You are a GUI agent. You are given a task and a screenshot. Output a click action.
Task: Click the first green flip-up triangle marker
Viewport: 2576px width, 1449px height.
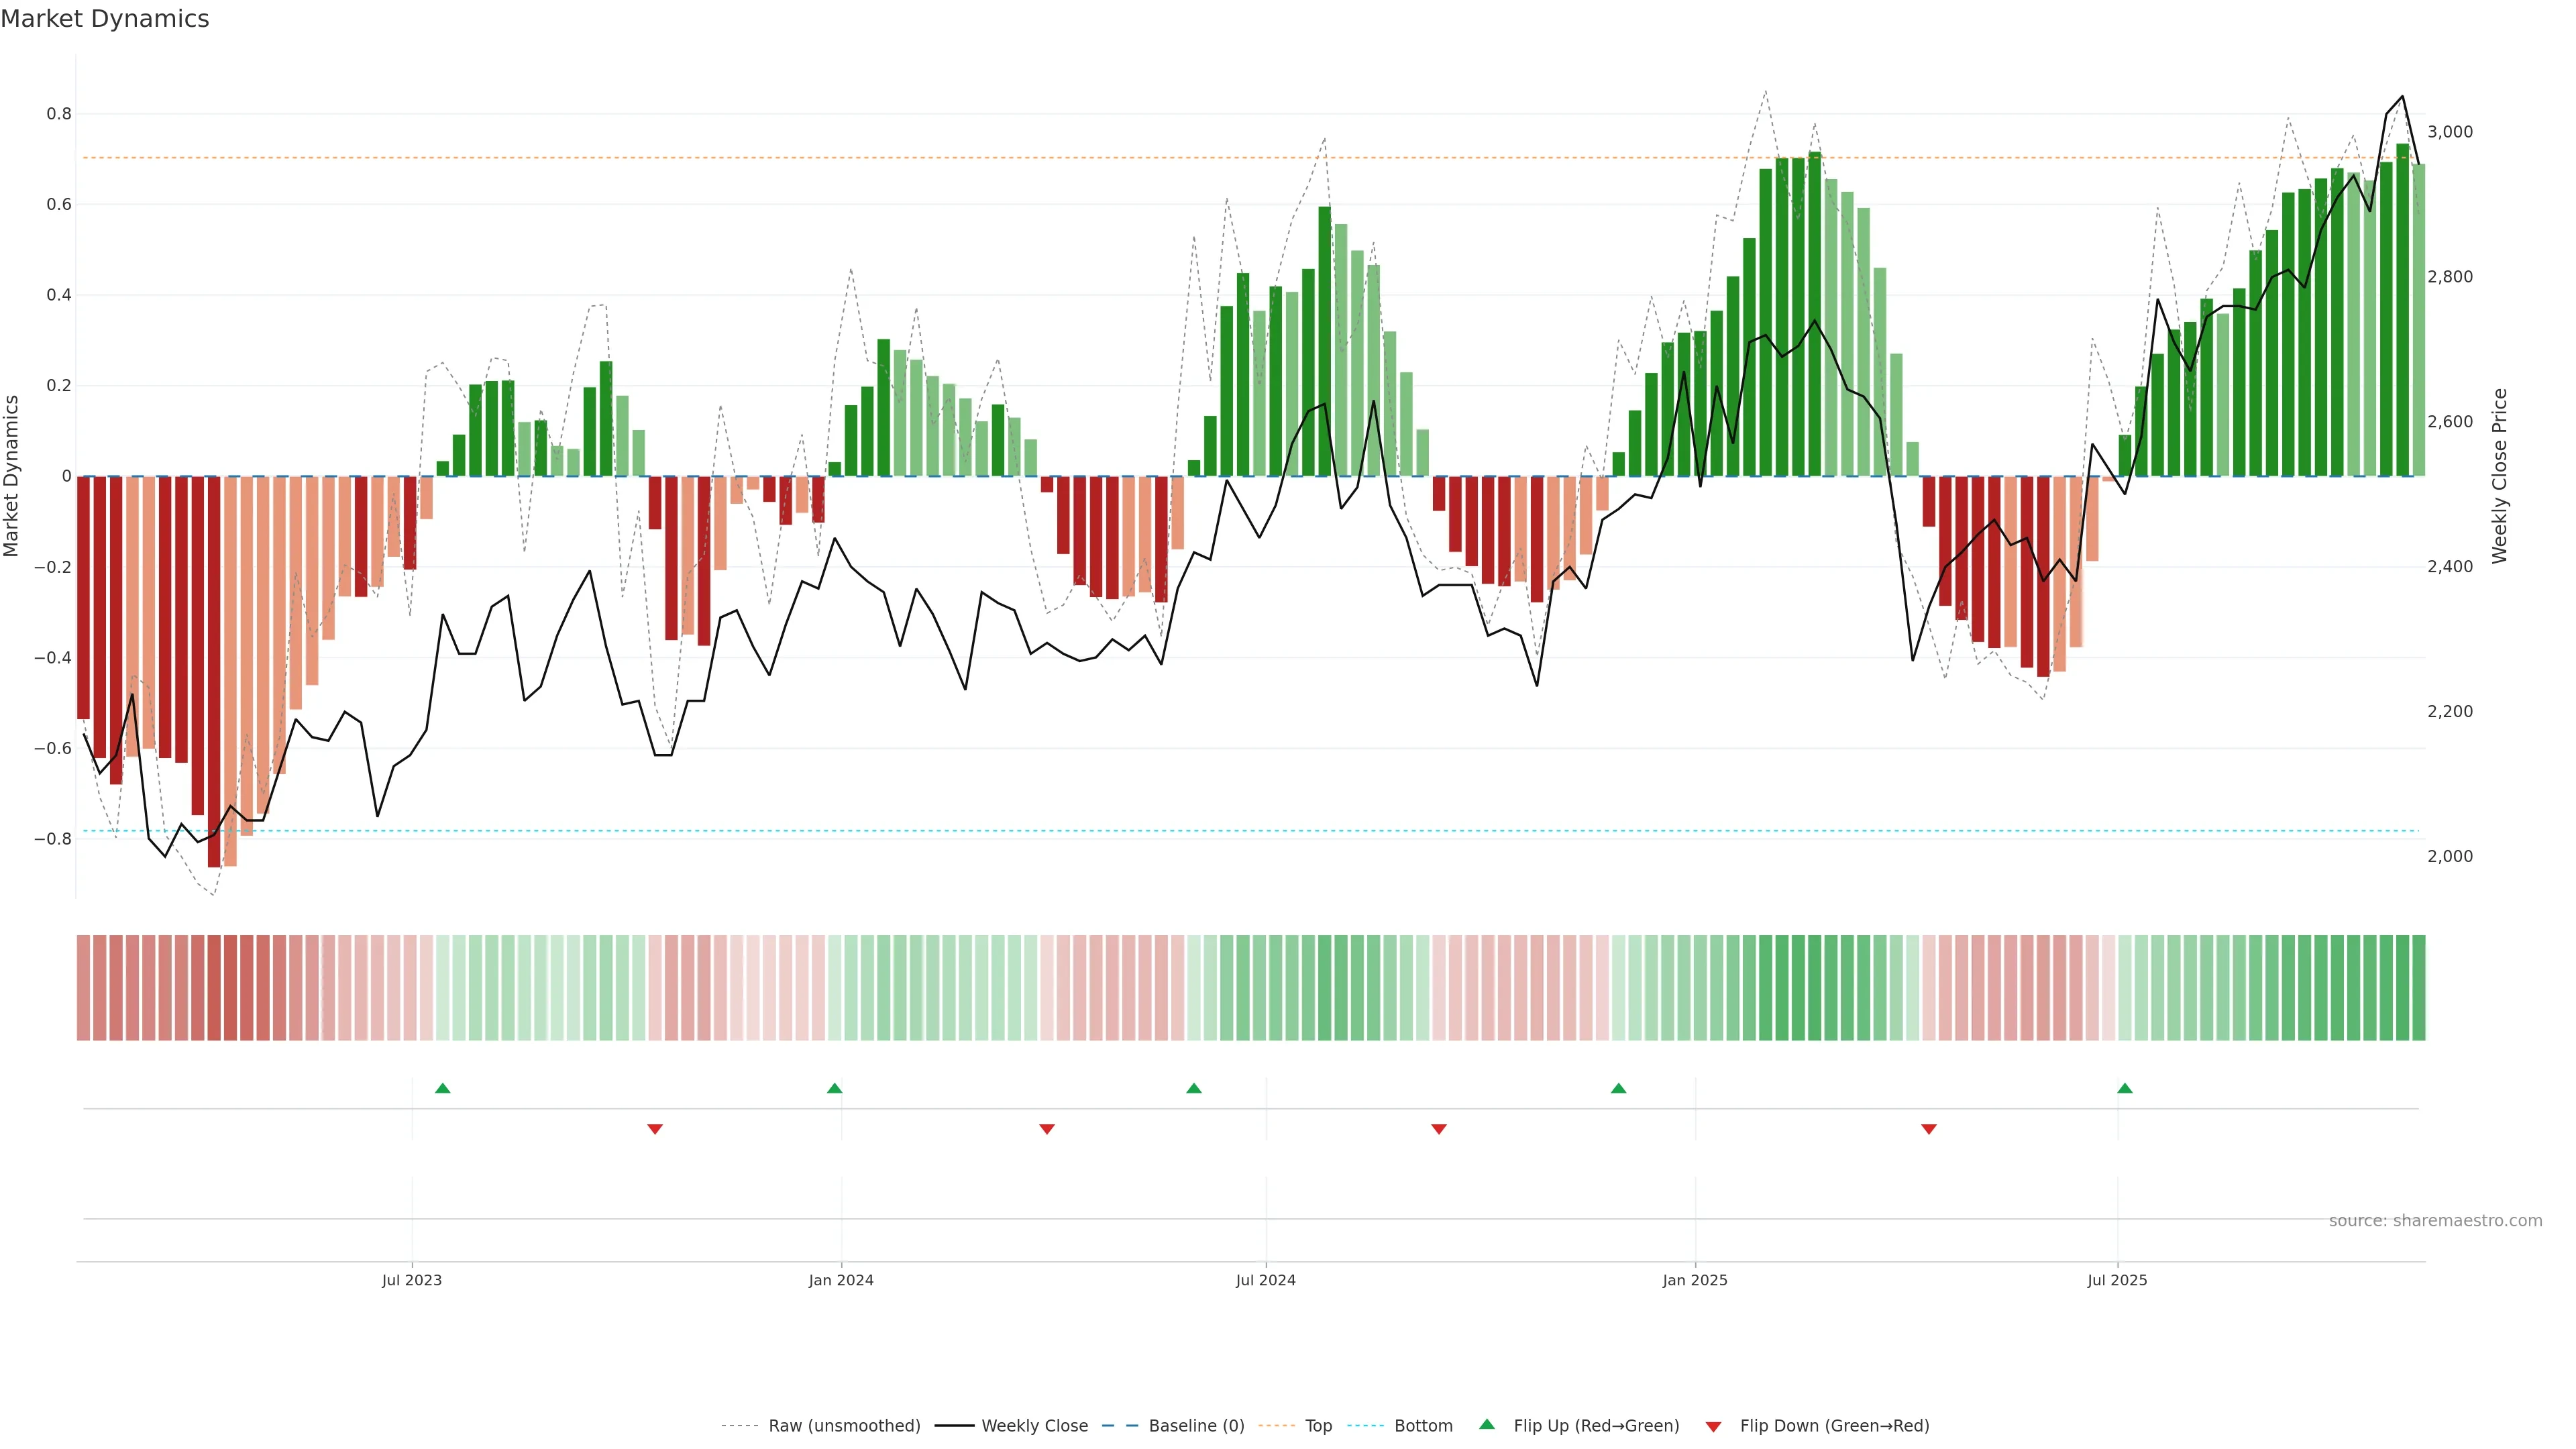click(x=443, y=1088)
